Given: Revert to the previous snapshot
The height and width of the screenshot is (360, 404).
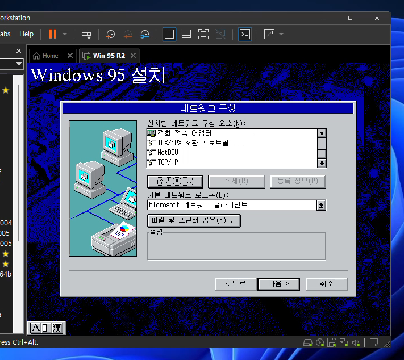Looking at the screenshot, I should click(128, 34).
